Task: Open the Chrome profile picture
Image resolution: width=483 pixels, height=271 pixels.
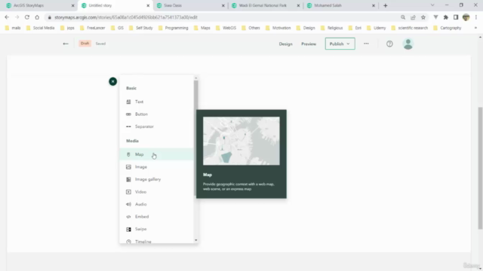Action: (466, 17)
